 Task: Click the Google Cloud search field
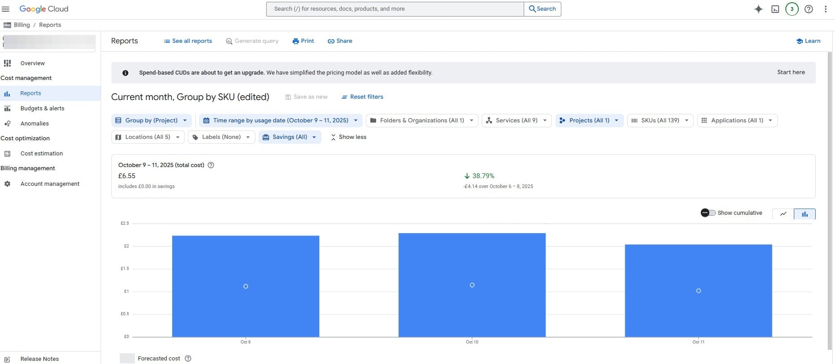[395, 9]
